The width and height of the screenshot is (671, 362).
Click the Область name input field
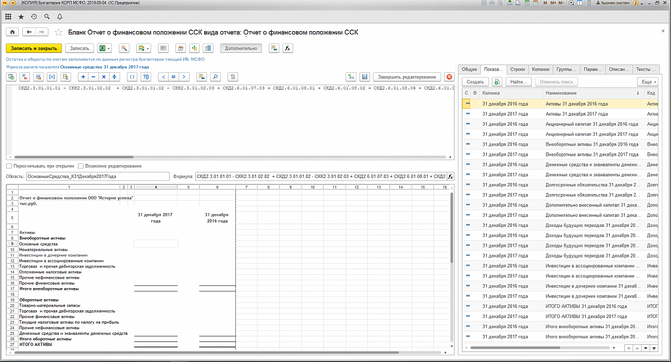97,176
